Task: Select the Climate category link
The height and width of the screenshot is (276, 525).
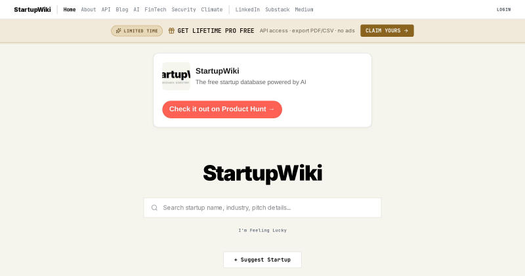Action: coord(211,9)
